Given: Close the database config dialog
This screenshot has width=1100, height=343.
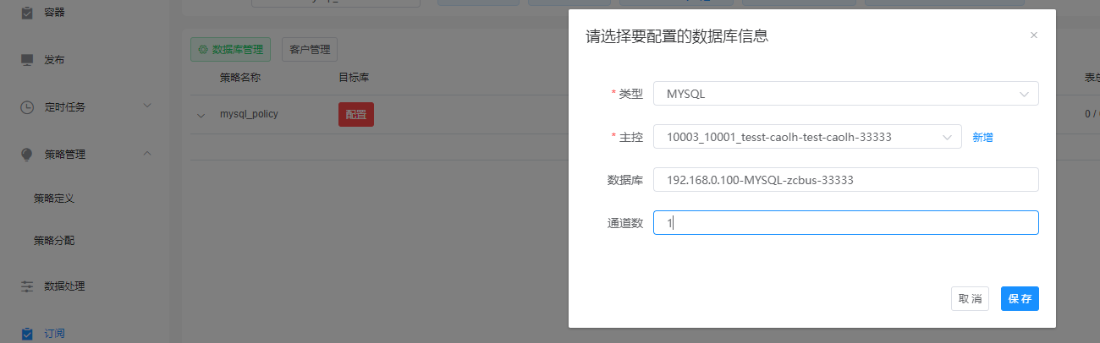Looking at the screenshot, I should 1033,35.
